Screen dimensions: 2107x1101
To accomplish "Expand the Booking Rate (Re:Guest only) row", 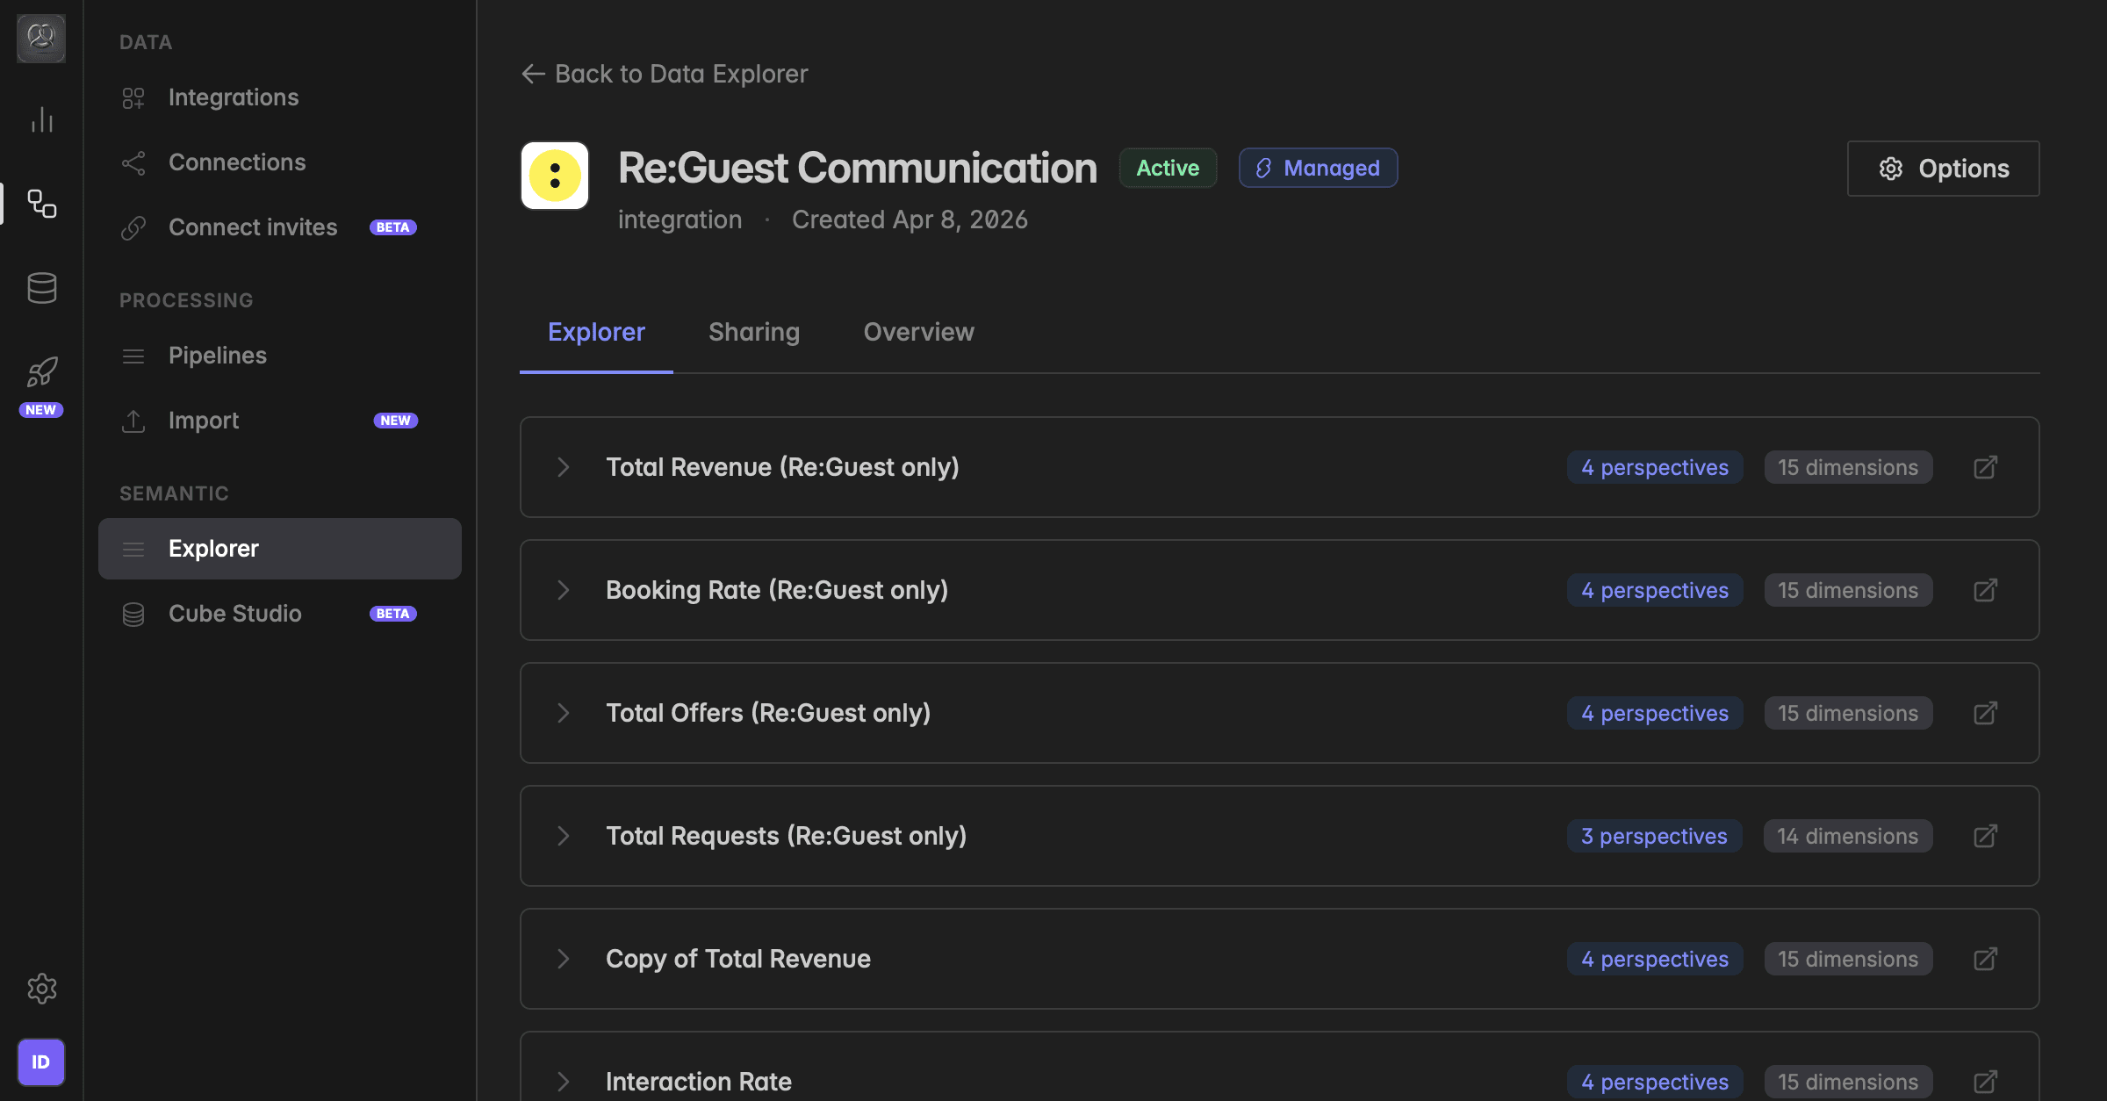I will tap(564, 590).
